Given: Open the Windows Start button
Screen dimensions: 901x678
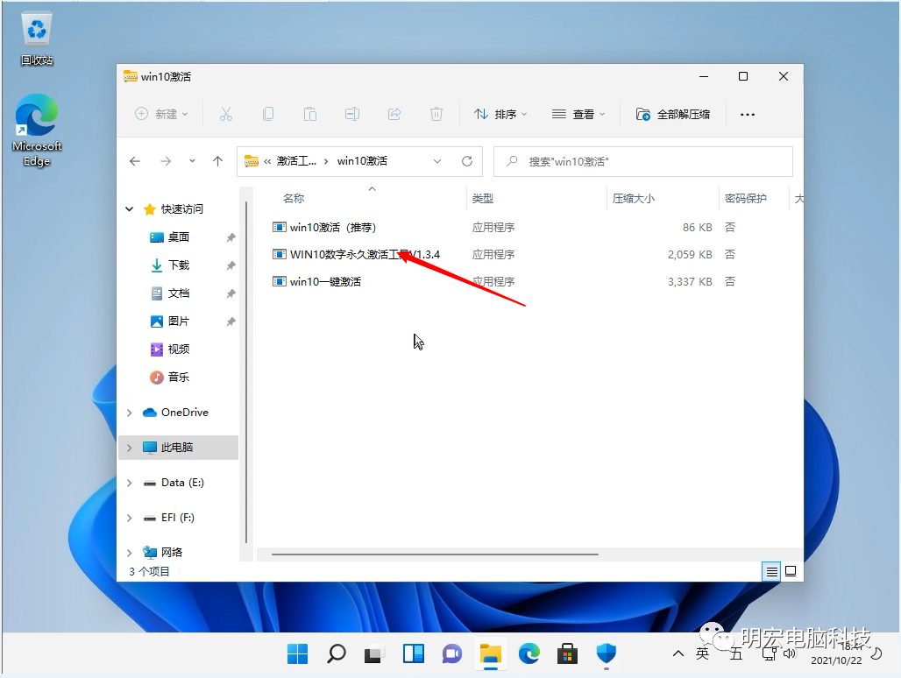Looking at the screenshot, I should tap(298, 653).
